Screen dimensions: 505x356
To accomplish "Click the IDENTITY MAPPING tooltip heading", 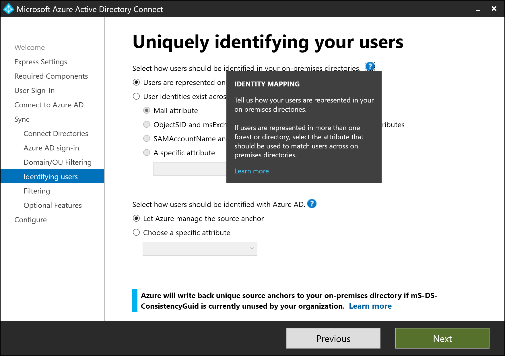I will tap(267, 84).
